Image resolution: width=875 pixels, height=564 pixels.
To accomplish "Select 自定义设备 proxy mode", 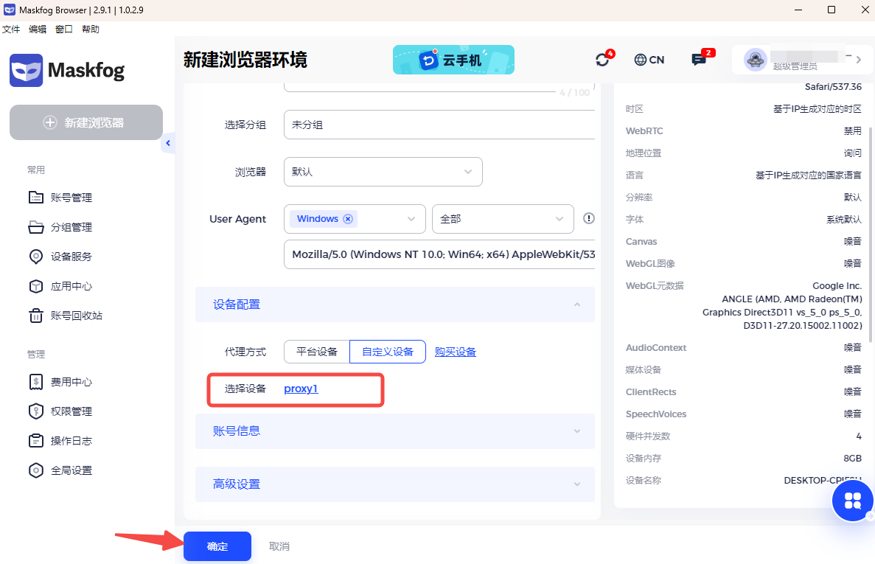I will click(x=388, y=352).
